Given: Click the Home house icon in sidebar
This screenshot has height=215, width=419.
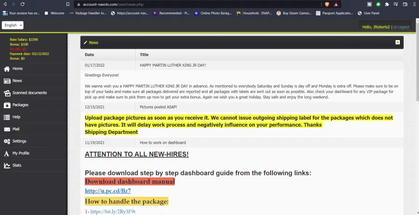Looking at the screenshot, I should [7, 69].
